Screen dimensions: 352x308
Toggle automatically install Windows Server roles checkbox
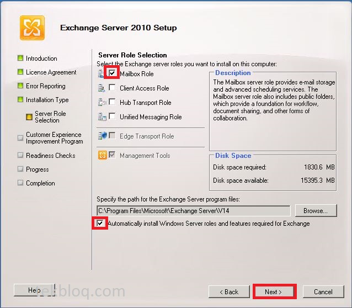coord(100,223)
